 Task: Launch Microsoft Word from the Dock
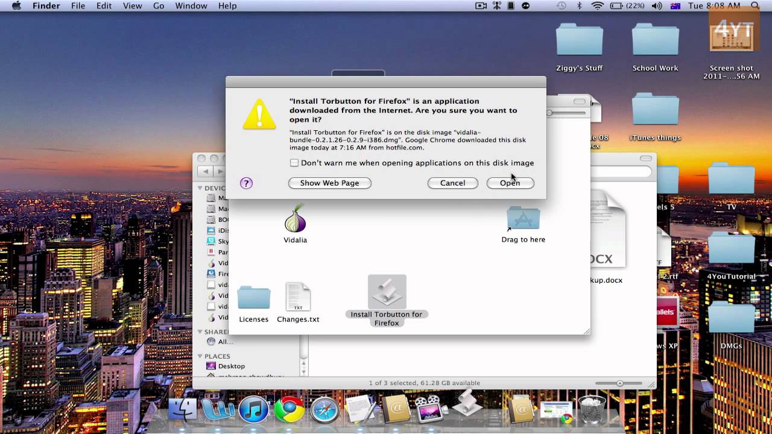(x=218, y=409)
